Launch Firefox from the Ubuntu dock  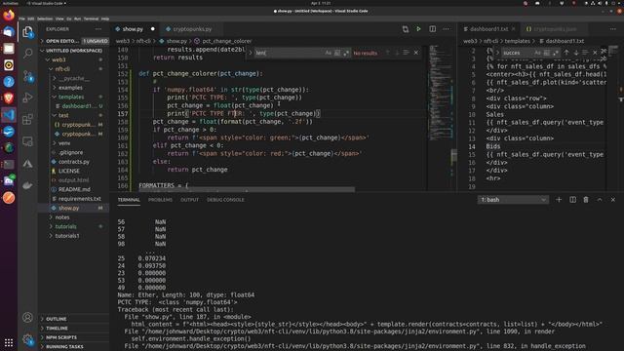(9, 16)
